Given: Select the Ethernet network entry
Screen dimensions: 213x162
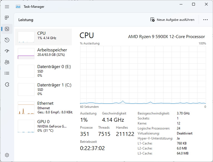Looking at the screenshot, I should (43, 108).
